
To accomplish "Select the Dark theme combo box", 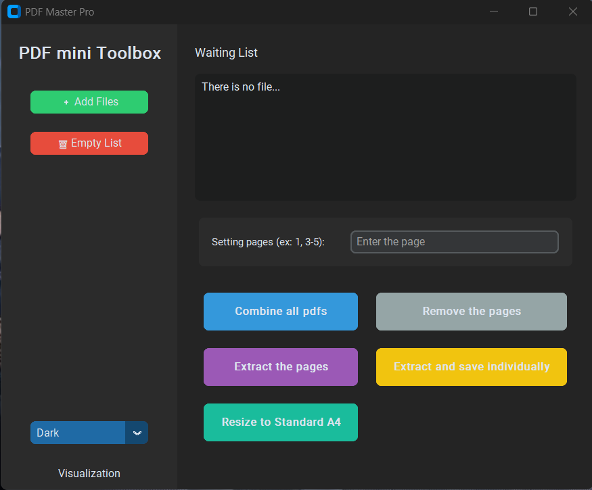I will (89, 433).
